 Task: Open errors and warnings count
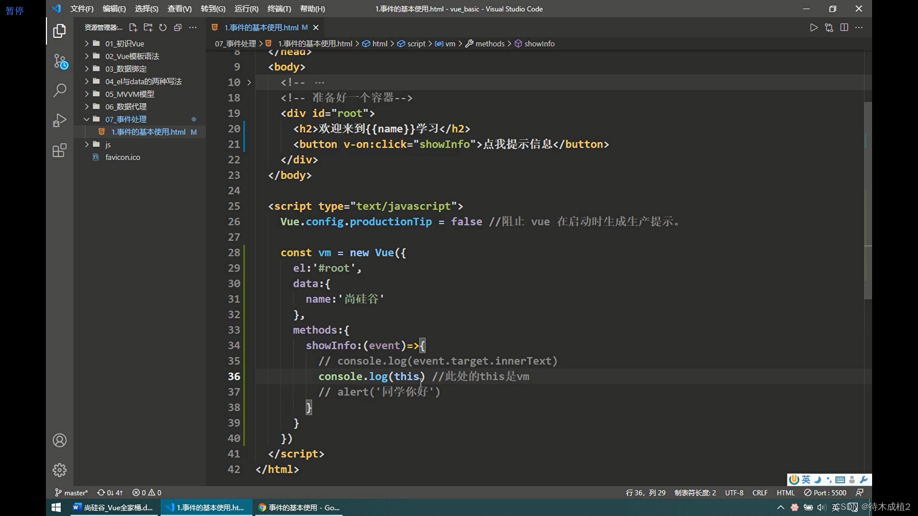click(x=147, y=493)
